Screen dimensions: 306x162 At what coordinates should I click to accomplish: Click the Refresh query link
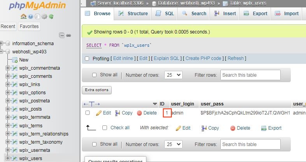coord(236,58)
